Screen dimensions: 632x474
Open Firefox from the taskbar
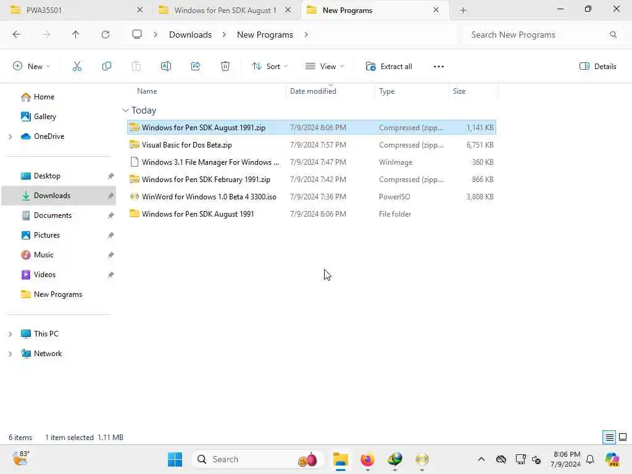click(367, 459)
